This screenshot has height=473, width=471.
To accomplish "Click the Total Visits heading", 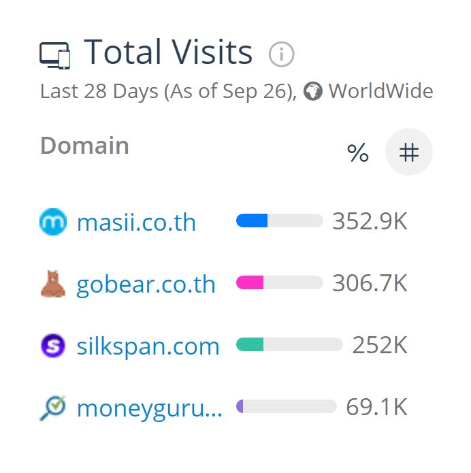I will [x=168, y=53].
